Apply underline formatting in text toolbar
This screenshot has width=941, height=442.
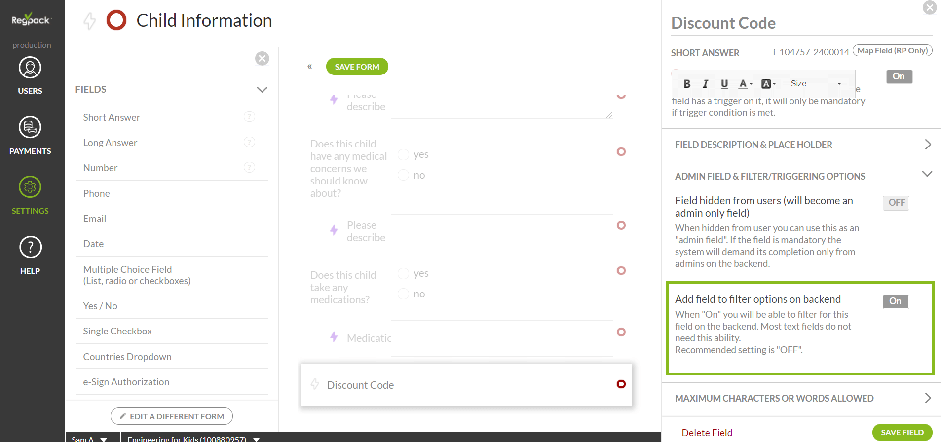(724, 84)
